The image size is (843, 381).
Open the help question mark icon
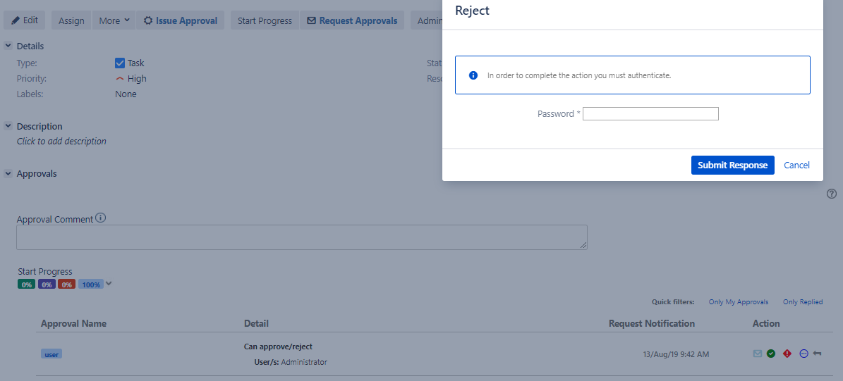(831, 194)
